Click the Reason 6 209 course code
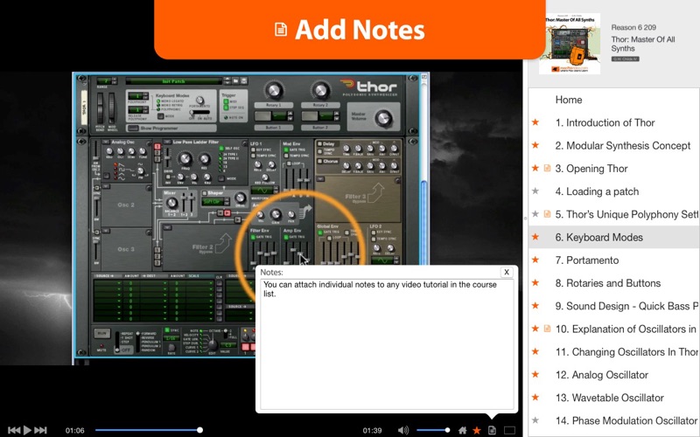This screenshot has width=700, height=437. click(x=633, y=27)
